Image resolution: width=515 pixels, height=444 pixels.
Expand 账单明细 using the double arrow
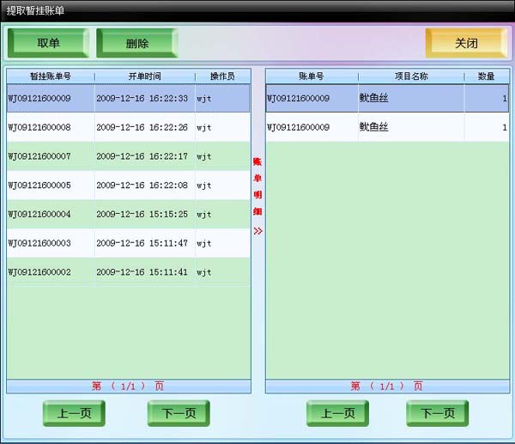click(257, 231)
